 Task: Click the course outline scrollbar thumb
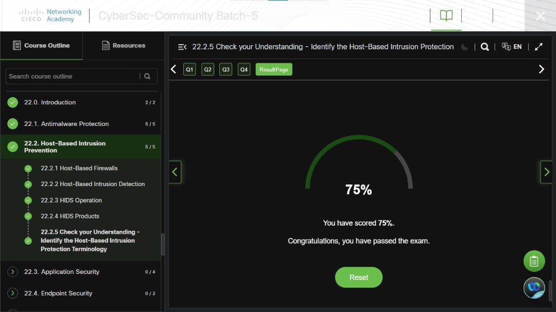pos(163,244)
